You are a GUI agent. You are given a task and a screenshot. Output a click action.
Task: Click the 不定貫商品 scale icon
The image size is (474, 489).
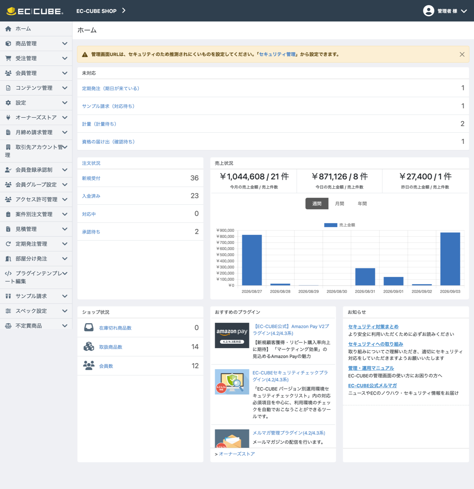(8, 326)
